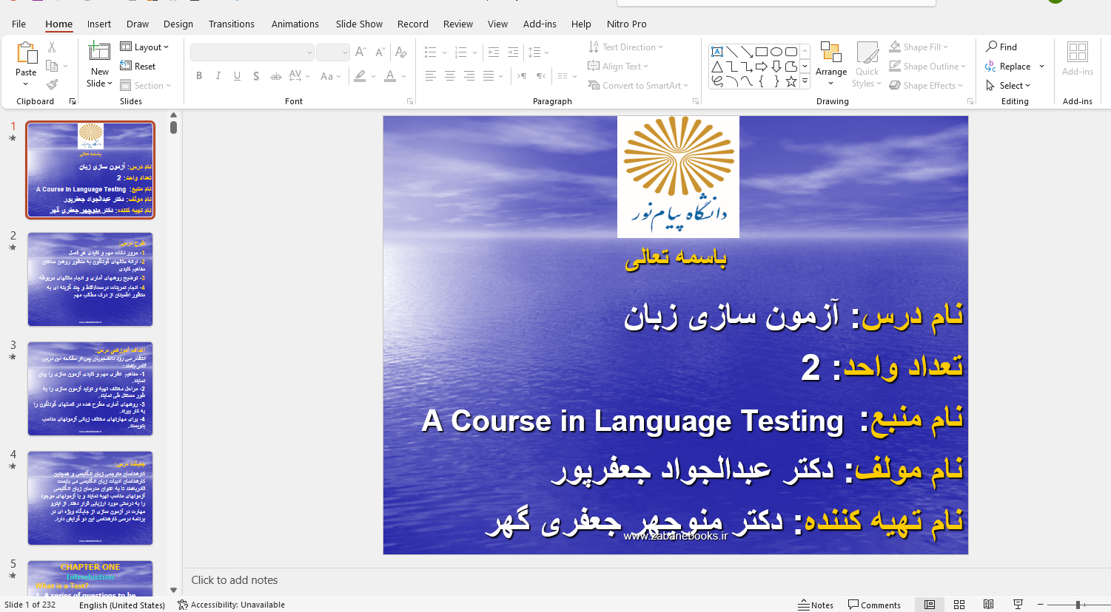This screenshot has width=1111, height=612.
Task: Toggle Justify paragraph alignment
Action: click(x=489, y=76)
